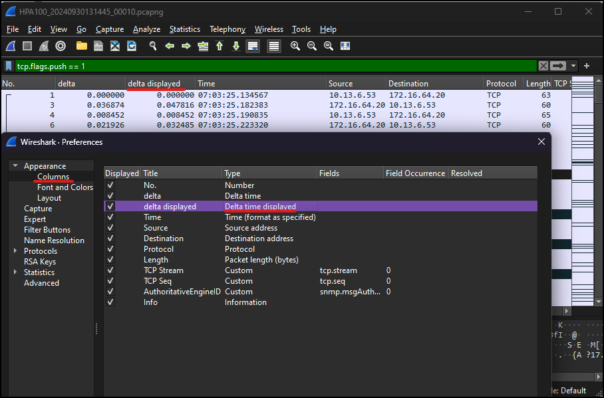This screenshot has height=398, width=604.
Task: Restart current capture toolbar icon
Action: pos(44,47)
